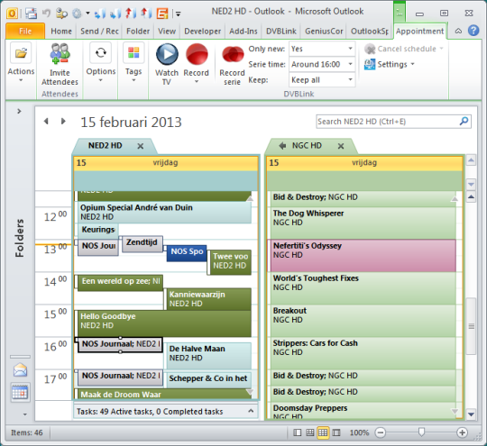487x446 pixels.
Task: Select the NED2 HD calendar tab
Action: click(x=105, y=146)
